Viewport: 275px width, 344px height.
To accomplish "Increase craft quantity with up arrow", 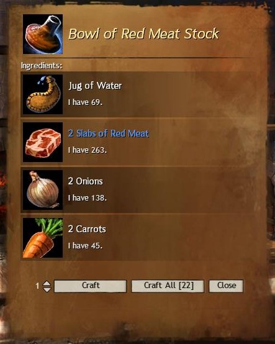I will pos(47,283).
